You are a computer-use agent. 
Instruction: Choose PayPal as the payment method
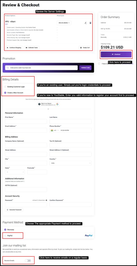pyautogui.click(x=5, y=236)
